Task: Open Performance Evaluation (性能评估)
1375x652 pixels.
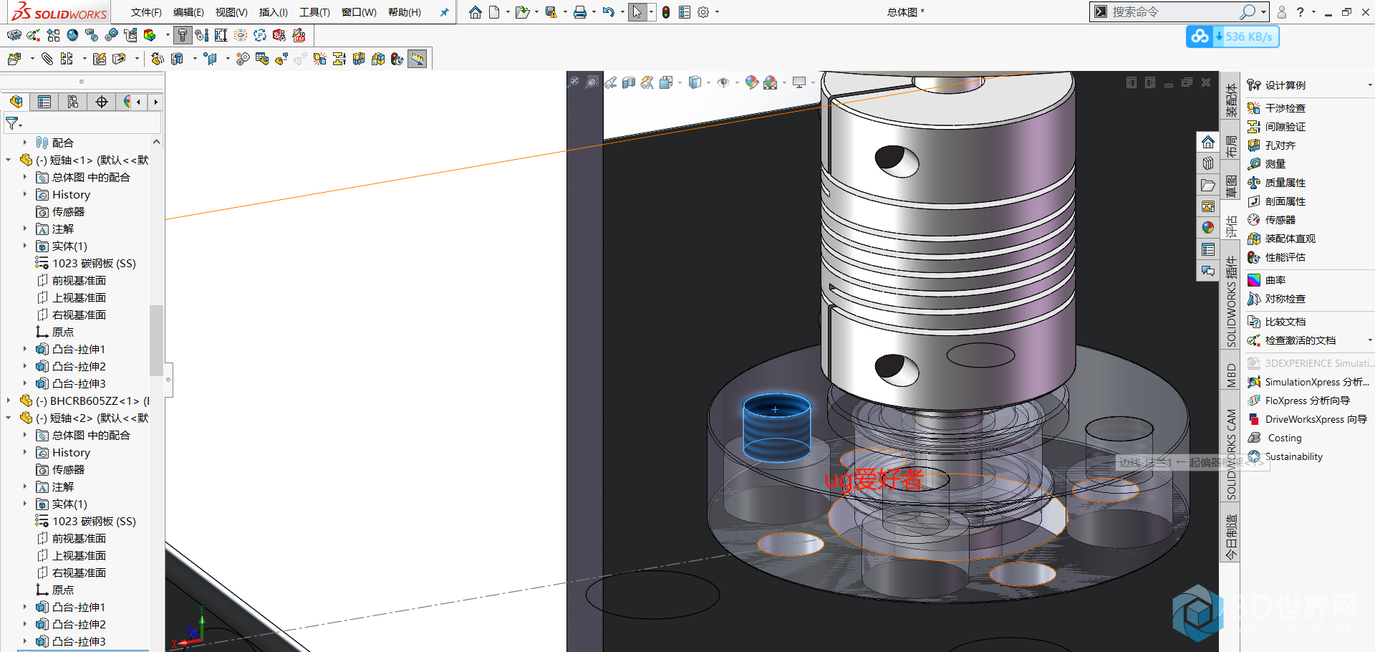Action: 1276,257
